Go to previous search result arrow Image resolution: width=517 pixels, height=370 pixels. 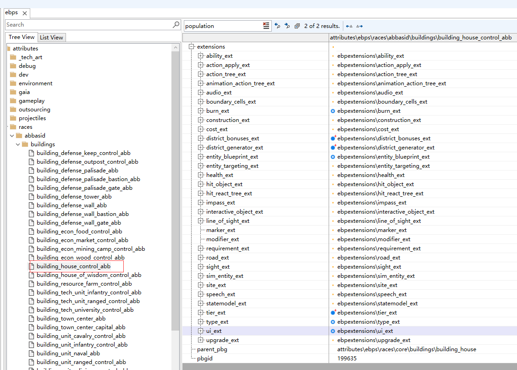[277, 26]
